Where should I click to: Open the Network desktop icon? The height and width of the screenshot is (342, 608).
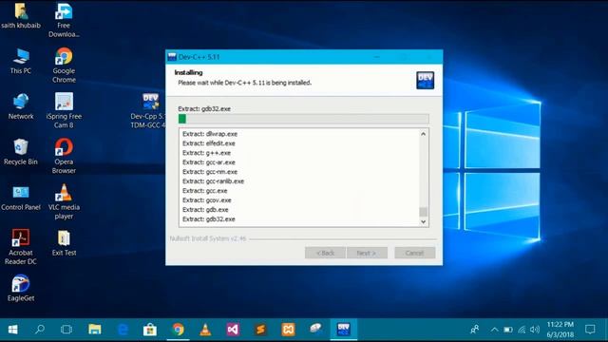point(21,106)
